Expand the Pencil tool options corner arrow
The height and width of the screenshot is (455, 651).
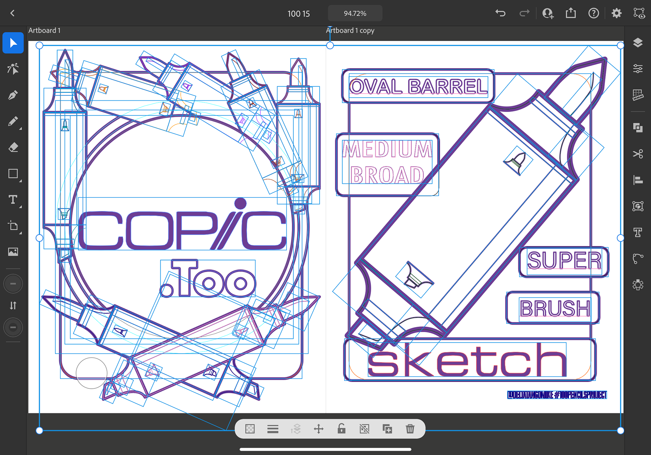20,129
